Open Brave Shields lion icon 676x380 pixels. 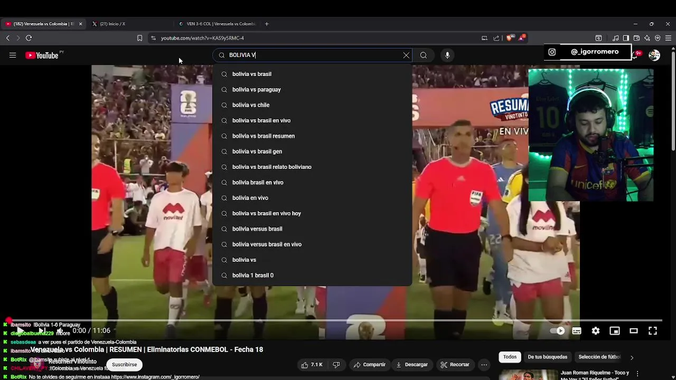(x=509, y=38)
